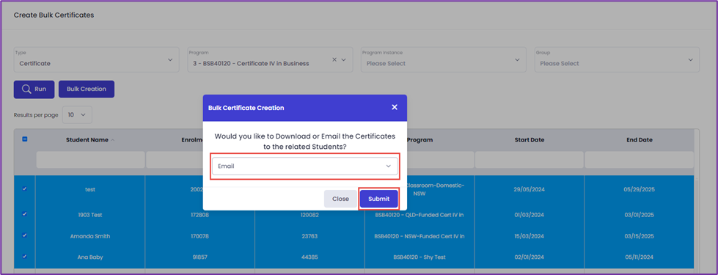The height and width of the screenshot is (275, 718).
Task: Sort by Student Name arrow icon
Action: click(x=113, y=140)
